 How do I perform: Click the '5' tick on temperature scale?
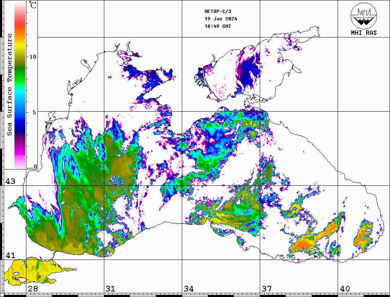coord(35,112)
